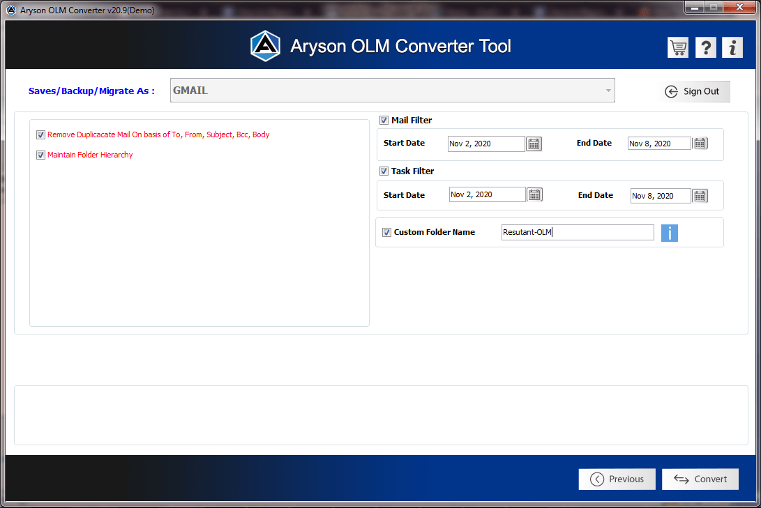
Task: Click blue info icon beside Custom Folder Name
Action: click(669, 233)
